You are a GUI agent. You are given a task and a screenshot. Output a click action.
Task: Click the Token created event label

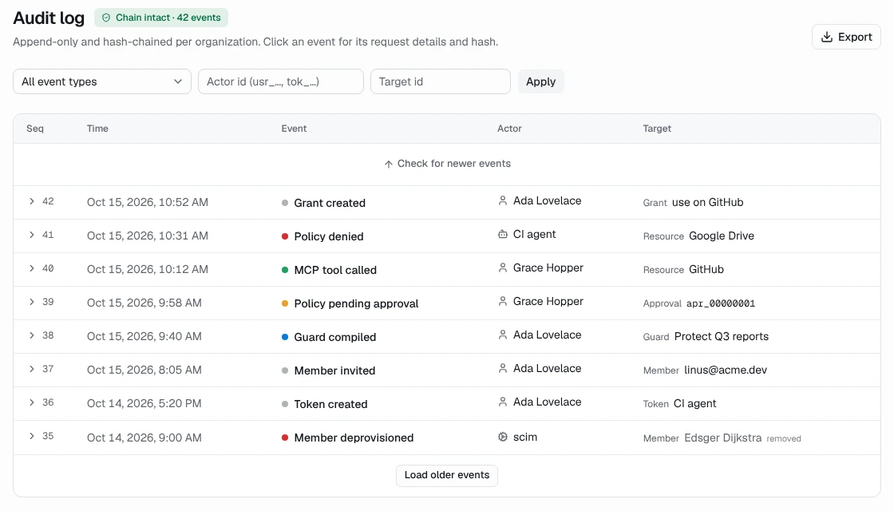click(330, 404)
